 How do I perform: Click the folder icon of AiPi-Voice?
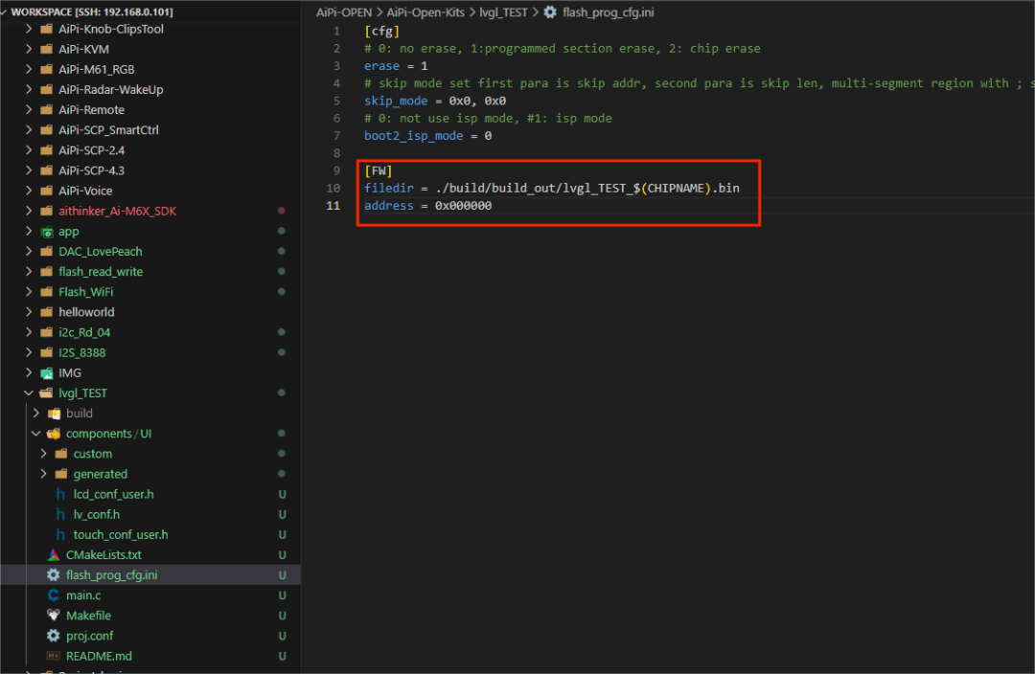tap(46, 191)
